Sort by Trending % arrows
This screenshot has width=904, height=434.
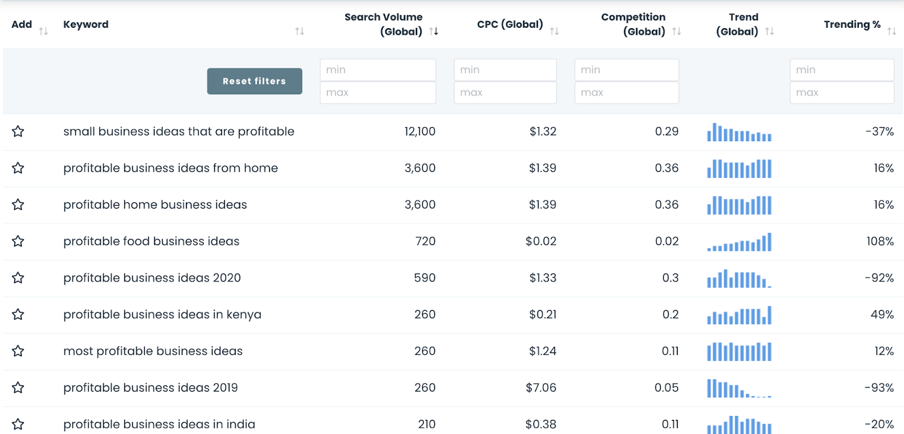(x=892, y=32)
